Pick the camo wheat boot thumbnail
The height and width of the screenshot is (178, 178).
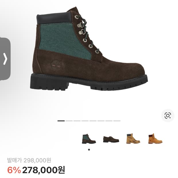133,139
